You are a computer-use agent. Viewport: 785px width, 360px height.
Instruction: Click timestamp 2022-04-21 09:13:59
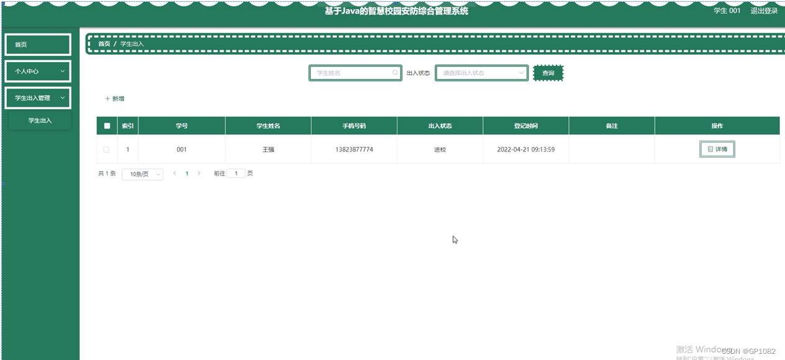click(x=526, y=150)
